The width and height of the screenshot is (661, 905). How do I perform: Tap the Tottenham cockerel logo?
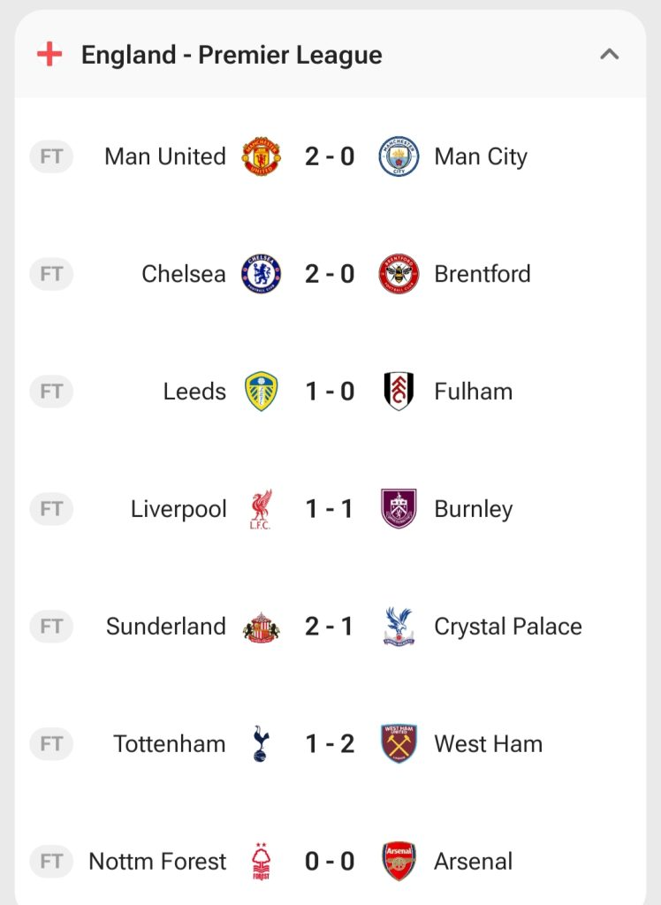coord(261,744)
